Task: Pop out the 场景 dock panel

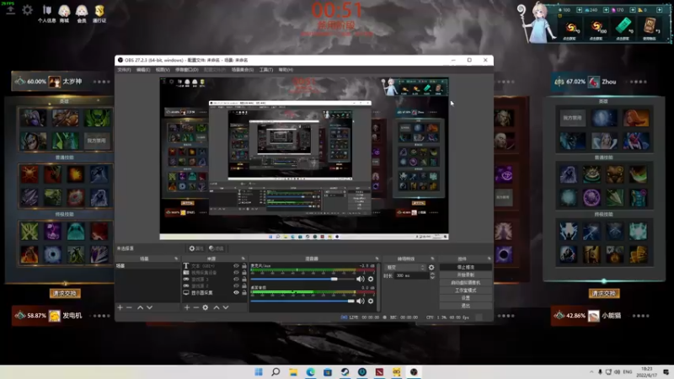Action: 176,259
